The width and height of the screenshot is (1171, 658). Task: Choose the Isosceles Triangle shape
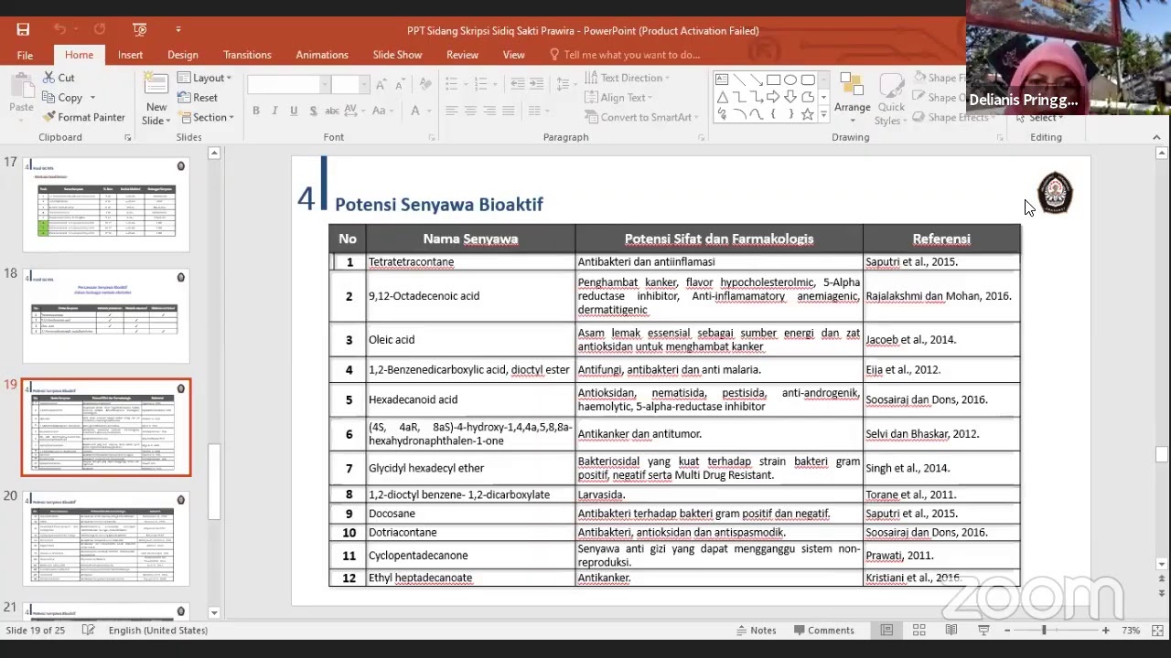click(x=722, y=97)
